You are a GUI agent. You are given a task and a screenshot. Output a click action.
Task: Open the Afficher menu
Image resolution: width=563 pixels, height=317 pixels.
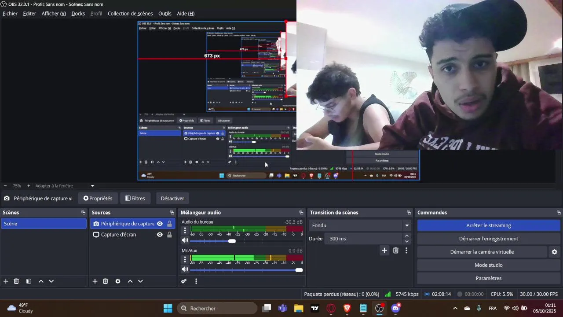tap(54, 14)
